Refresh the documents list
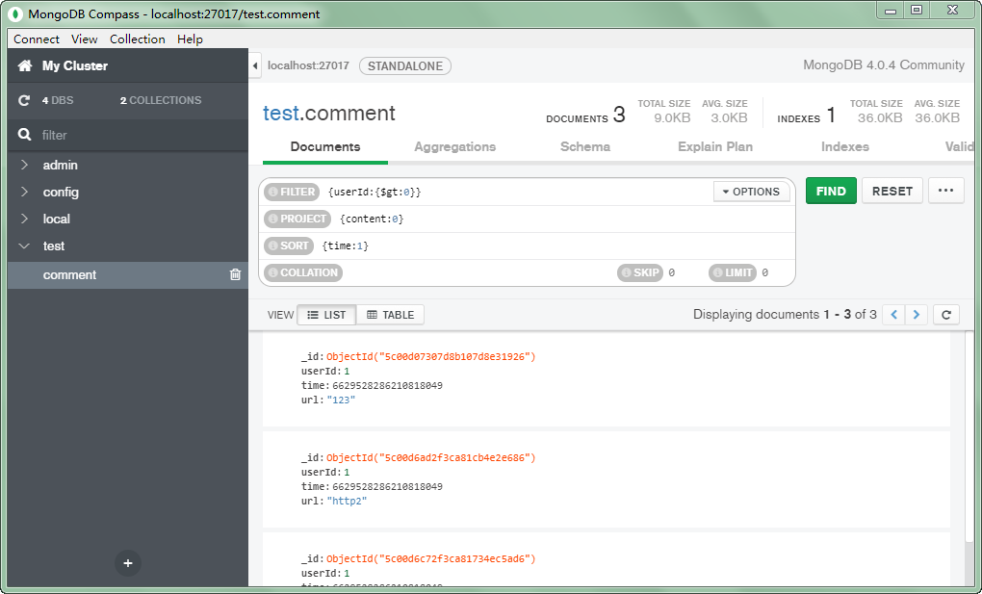 pos(945,315)
